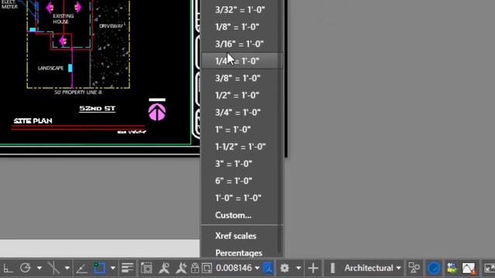The height and width of the screenshot is (278, 495).
Task: Select 6" = 1'-0" scale
Action: [242, 181]
